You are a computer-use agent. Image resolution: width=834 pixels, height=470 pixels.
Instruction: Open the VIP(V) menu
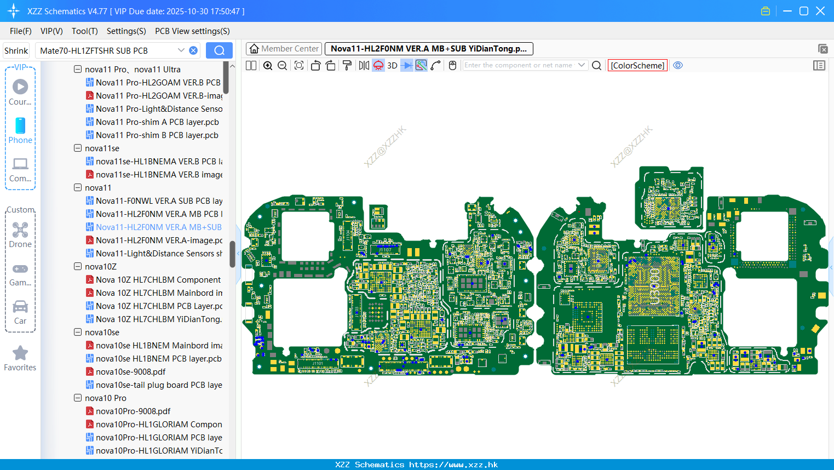[51, 31]
